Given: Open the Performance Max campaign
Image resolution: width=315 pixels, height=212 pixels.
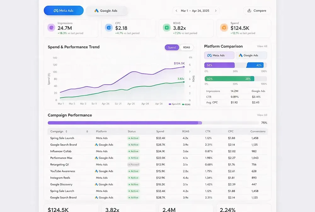Looking at the screenshot, I should 61,158.
